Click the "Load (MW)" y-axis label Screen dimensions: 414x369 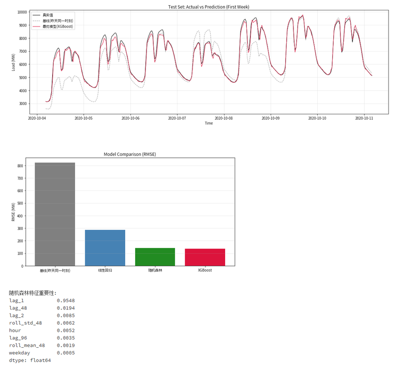(13, 62)
